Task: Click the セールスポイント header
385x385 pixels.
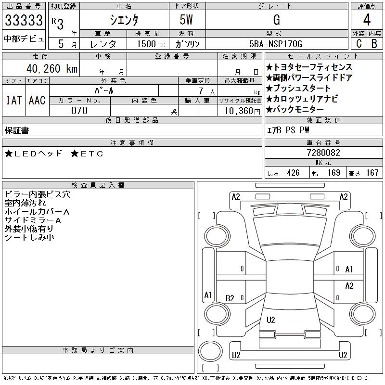Action: coord(323,56)
